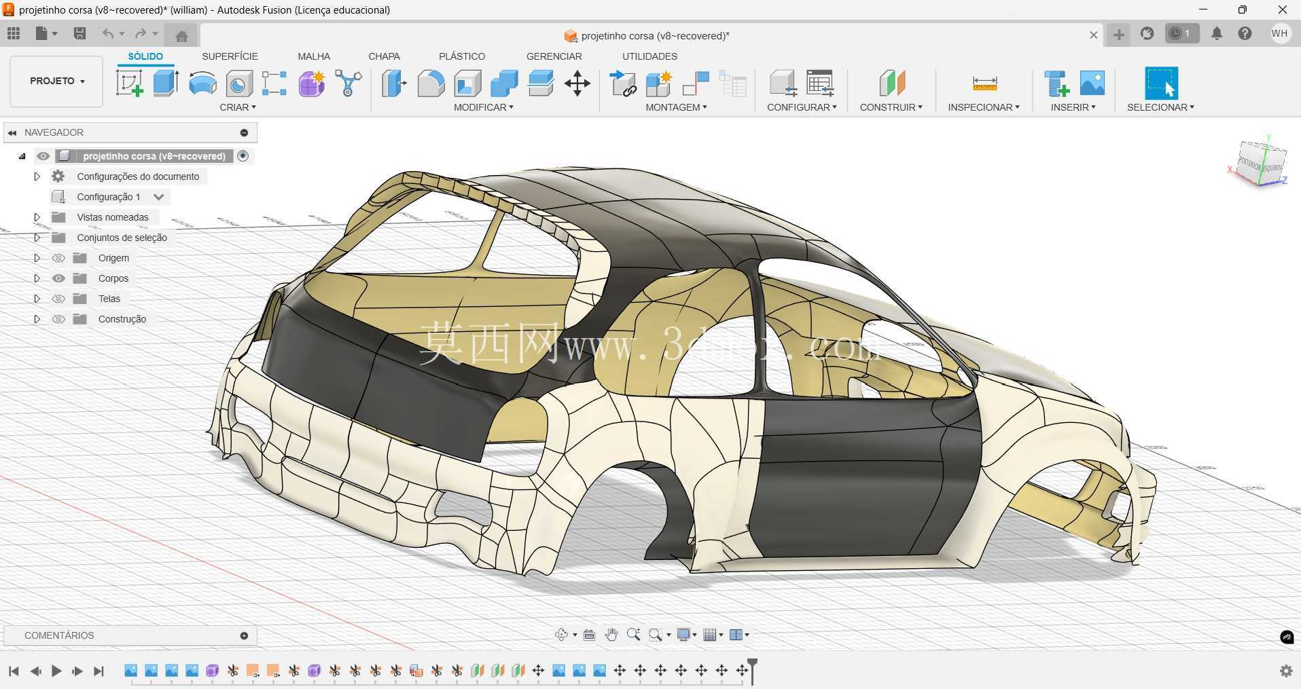
Task: Open the PROJETO workspace dropdown
Action: [57, 81]
